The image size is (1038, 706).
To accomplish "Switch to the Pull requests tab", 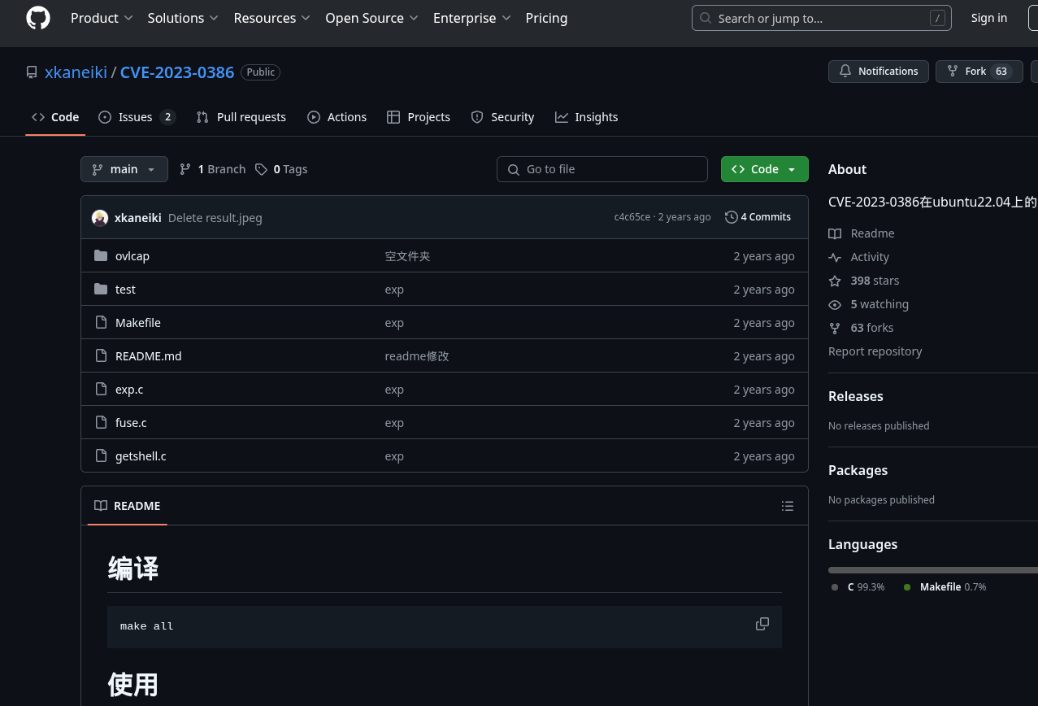I will tap(241, 117).
